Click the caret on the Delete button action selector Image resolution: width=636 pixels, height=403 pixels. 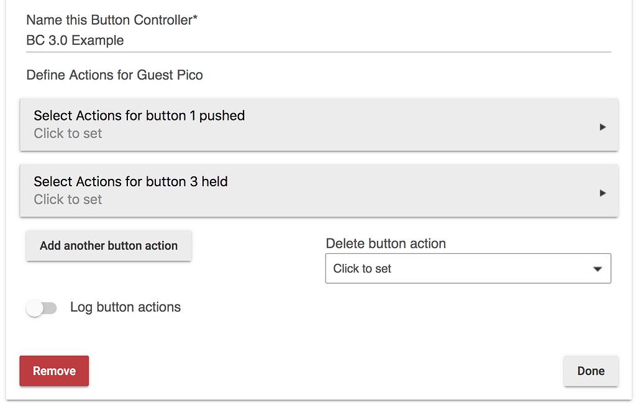coord(597,268)
